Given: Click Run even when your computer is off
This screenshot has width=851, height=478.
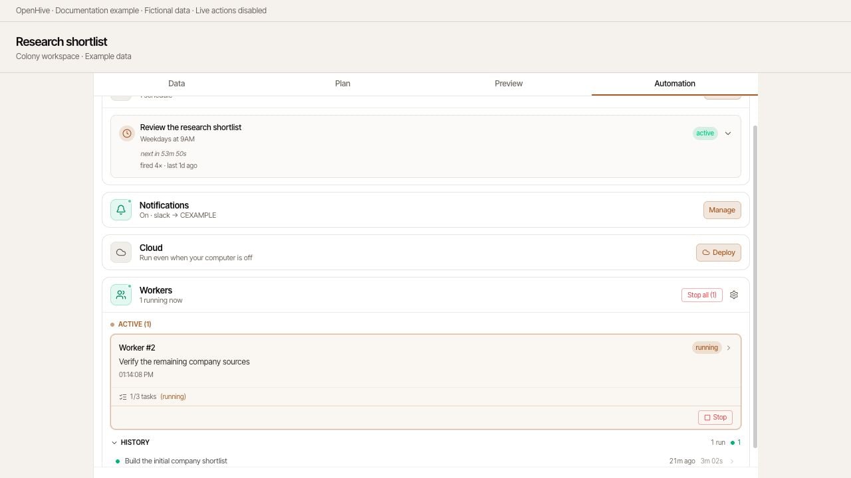Looking at the screenshot, I should [196, 258].
